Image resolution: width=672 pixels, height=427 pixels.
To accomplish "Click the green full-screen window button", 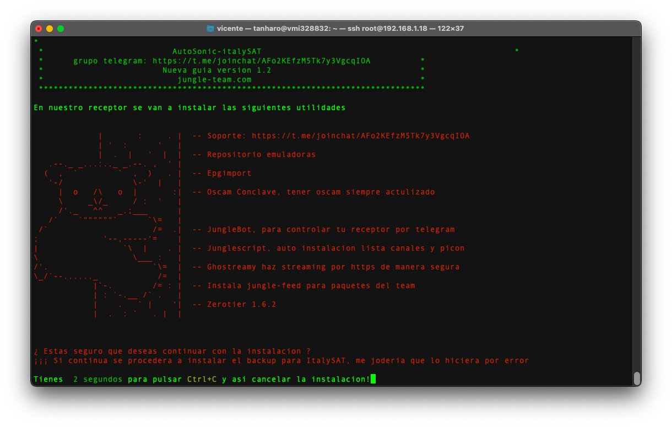I will tap(61, 28).
